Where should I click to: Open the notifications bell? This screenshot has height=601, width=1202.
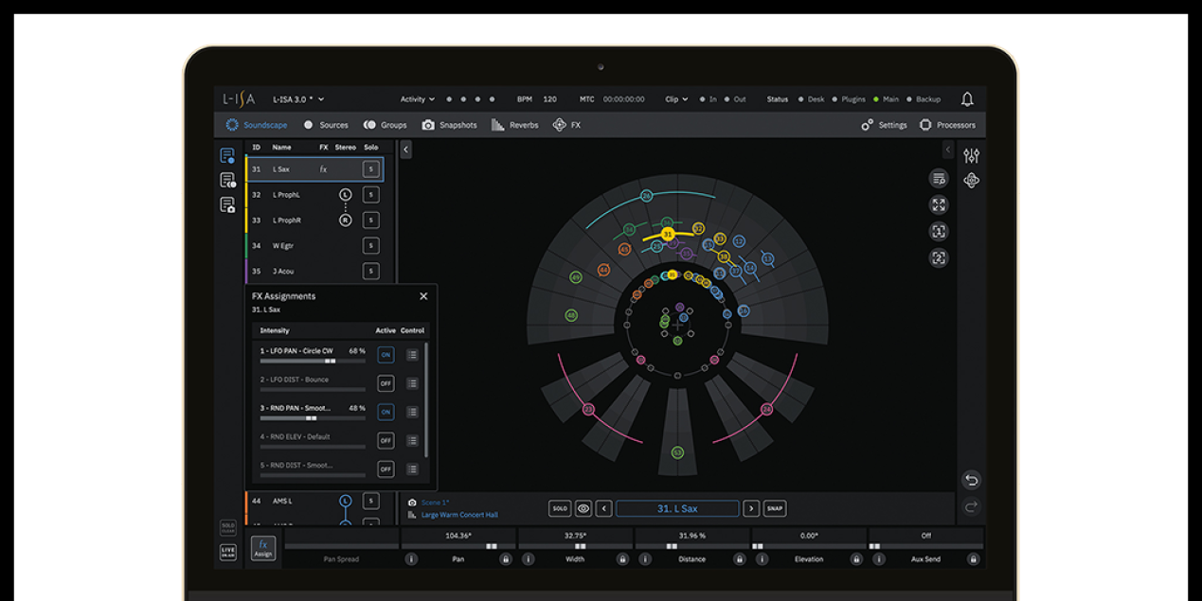pos(967,99)
